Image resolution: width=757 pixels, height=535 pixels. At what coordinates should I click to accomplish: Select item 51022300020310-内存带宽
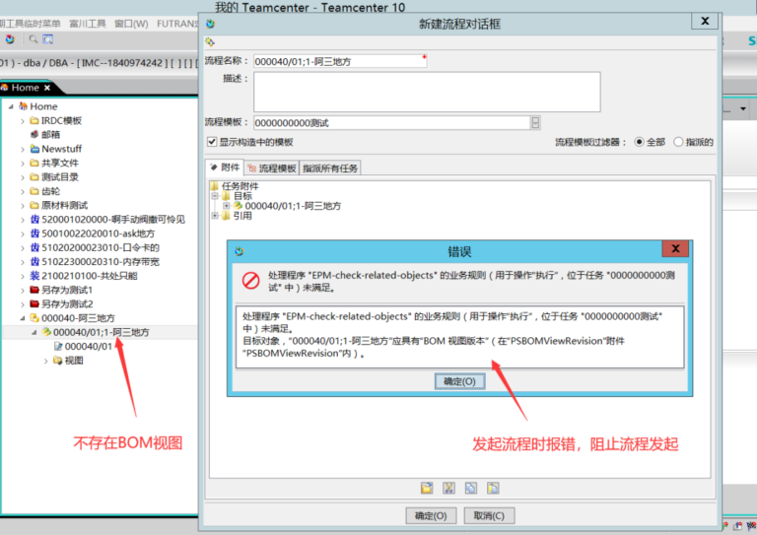(x=100, y=261)
